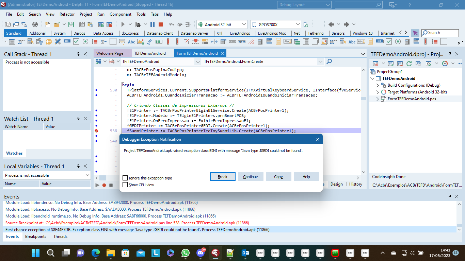Enable Show CPU view checkbox
The width and height of the screenshot is (465, 261).
tap(125, 185)
